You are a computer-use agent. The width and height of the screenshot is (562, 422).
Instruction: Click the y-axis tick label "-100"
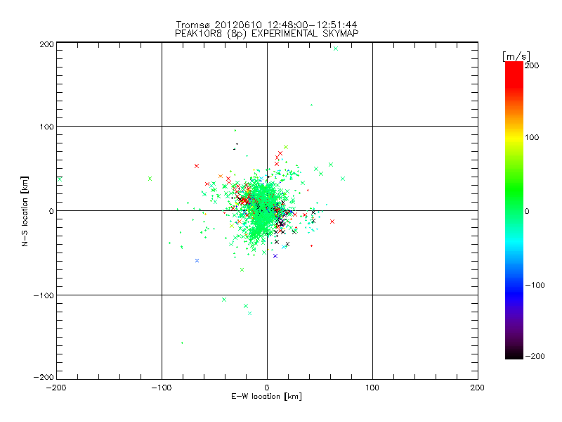pos(44,295)
